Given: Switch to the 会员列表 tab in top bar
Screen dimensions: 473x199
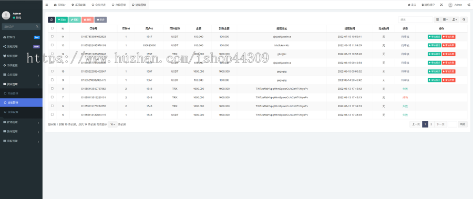Looking at the screenshot, I should (x=98, y=5).
